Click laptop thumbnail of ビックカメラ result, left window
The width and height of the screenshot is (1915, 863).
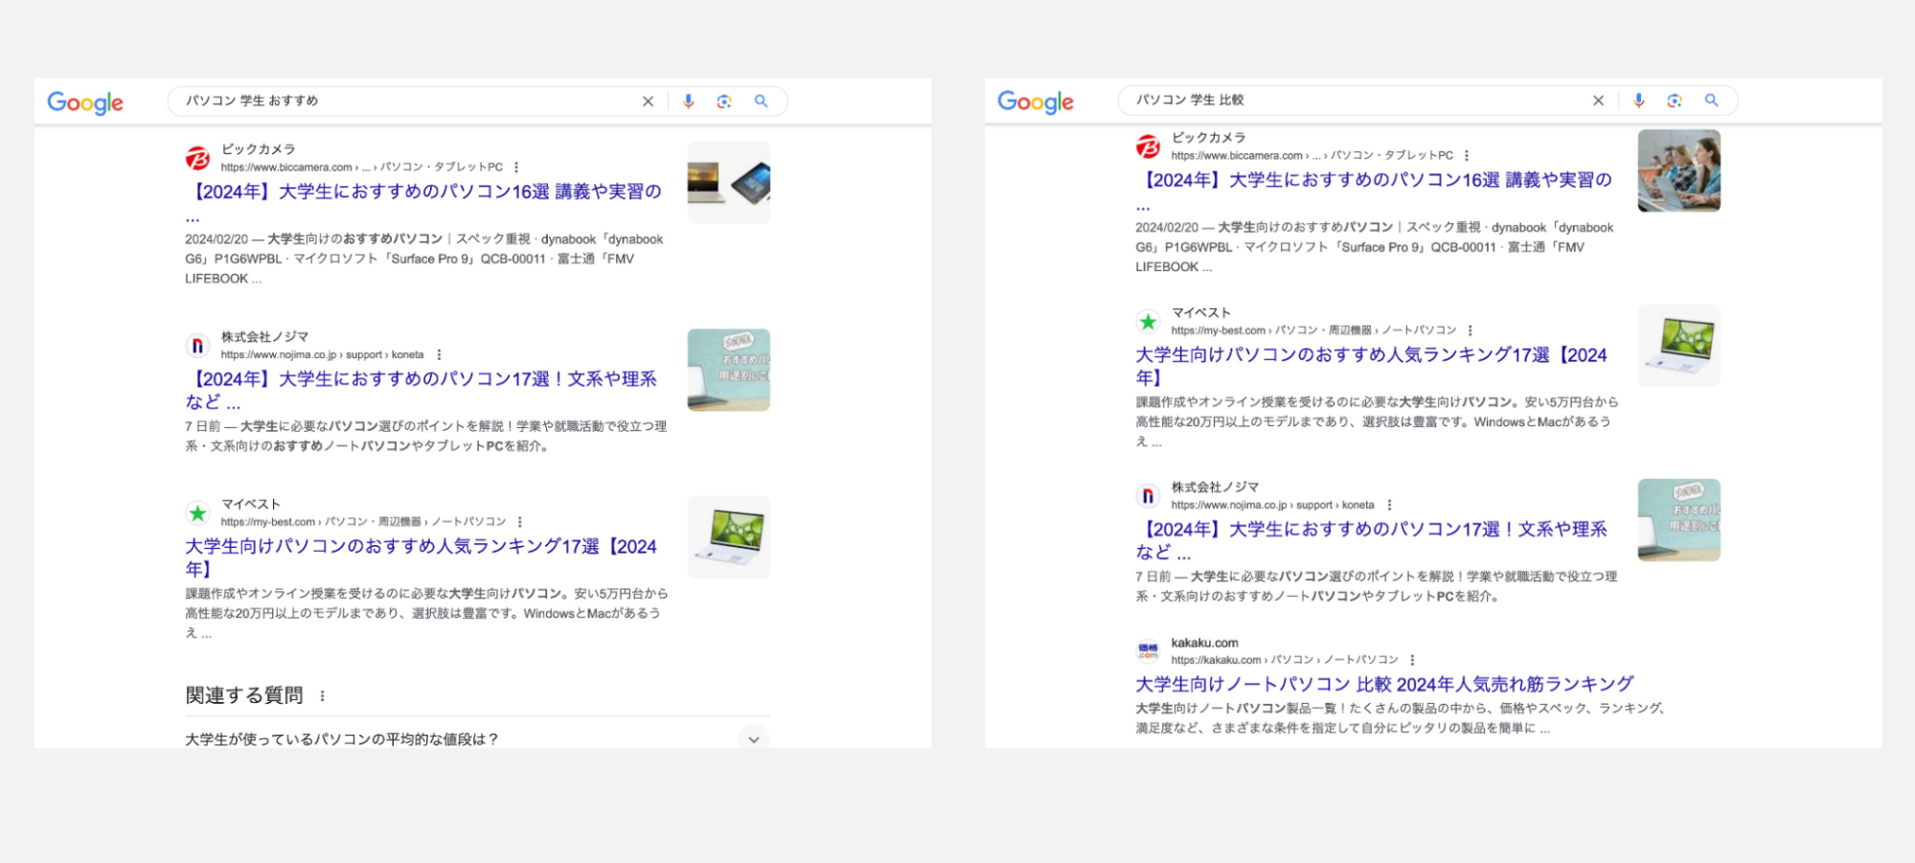tap(729, 183)
